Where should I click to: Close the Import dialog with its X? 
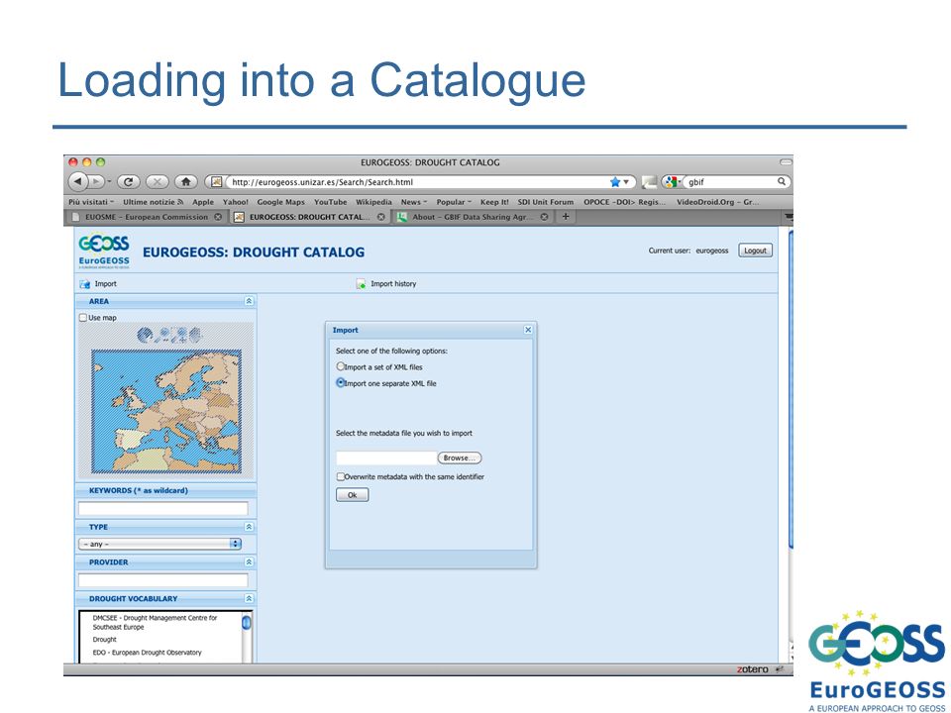coord(528,330)
